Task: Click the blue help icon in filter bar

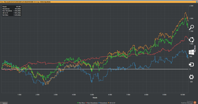Action: [x=197, y=2]
